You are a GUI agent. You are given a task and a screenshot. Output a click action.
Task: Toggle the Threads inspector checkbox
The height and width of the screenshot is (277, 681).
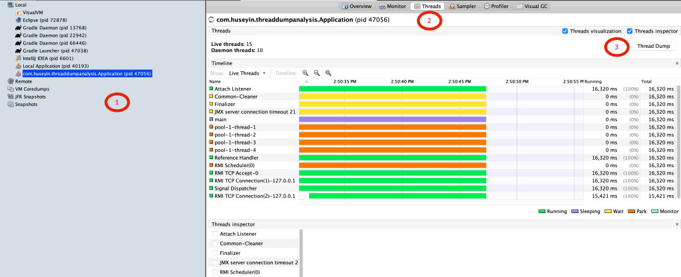point(630,31)
